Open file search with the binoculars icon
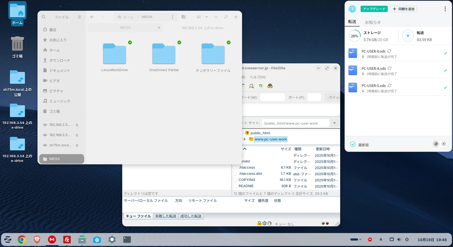This screenshot has height=247, width=453. [x=270, y=86]
